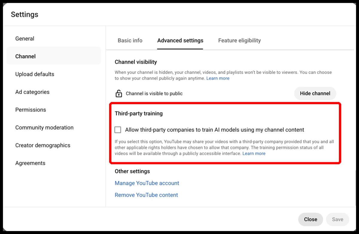Open Manage YouTube account link

147,183
